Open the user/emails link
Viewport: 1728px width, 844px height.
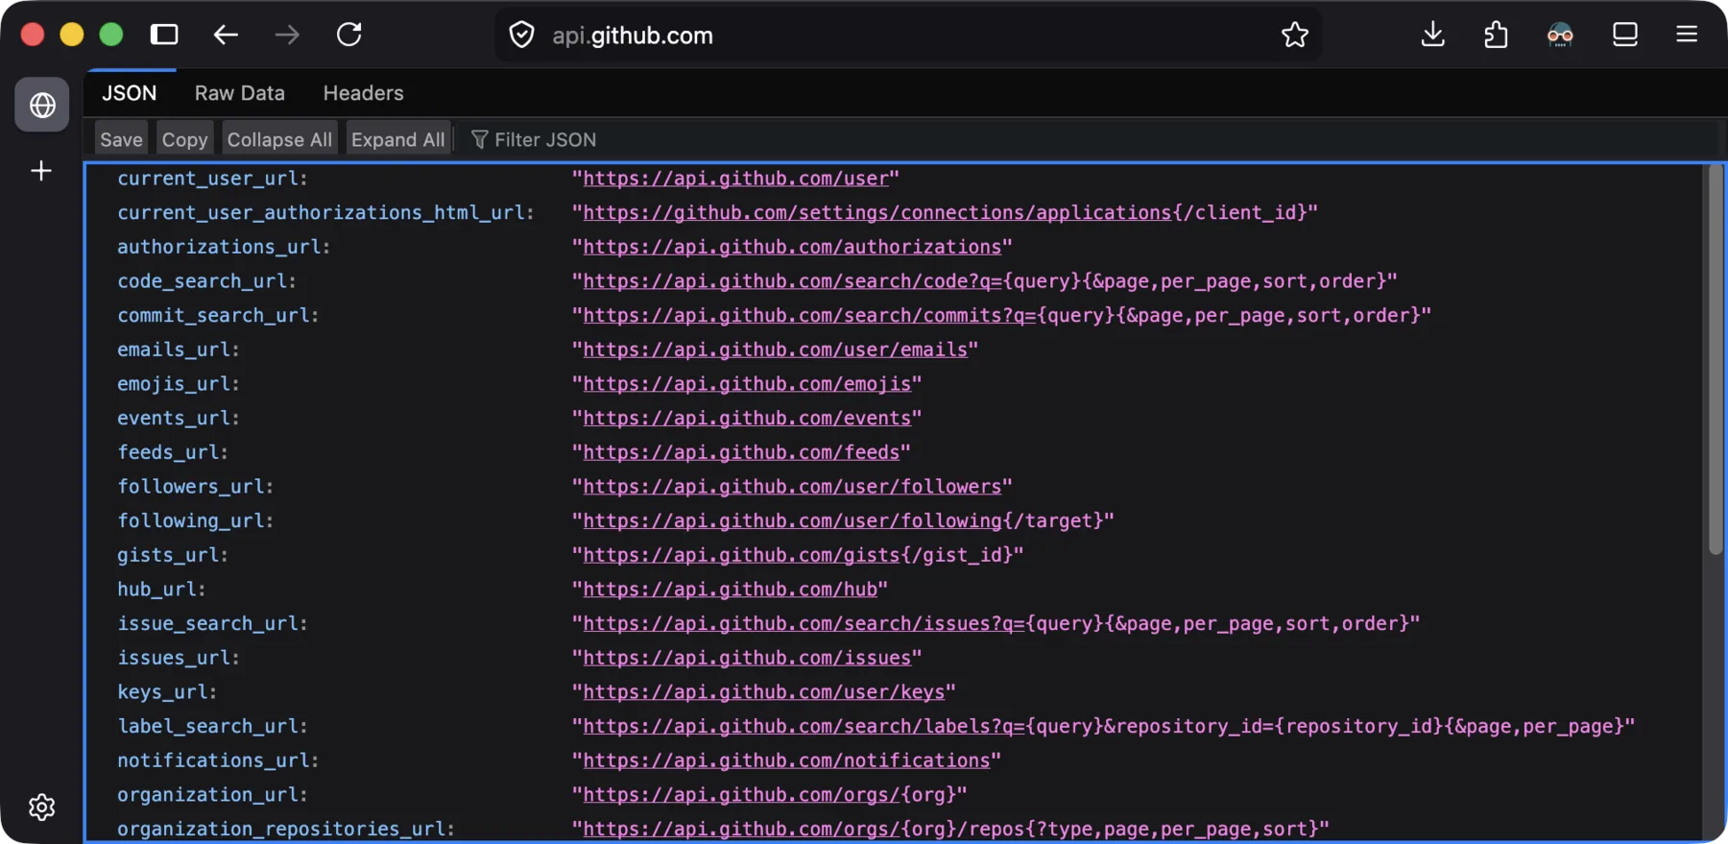tap(775, 350)
